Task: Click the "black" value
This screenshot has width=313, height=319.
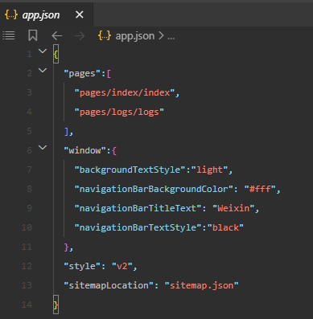Action: click(x=225, y=227)
